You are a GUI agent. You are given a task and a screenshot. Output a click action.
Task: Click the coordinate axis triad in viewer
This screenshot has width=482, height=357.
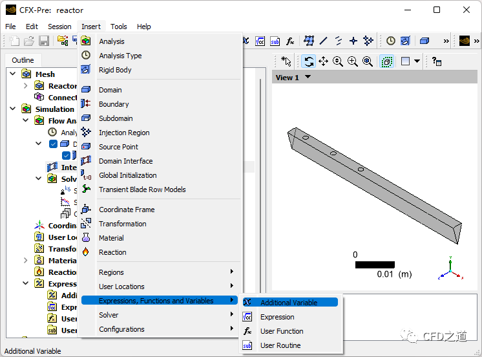click(450, 268)
